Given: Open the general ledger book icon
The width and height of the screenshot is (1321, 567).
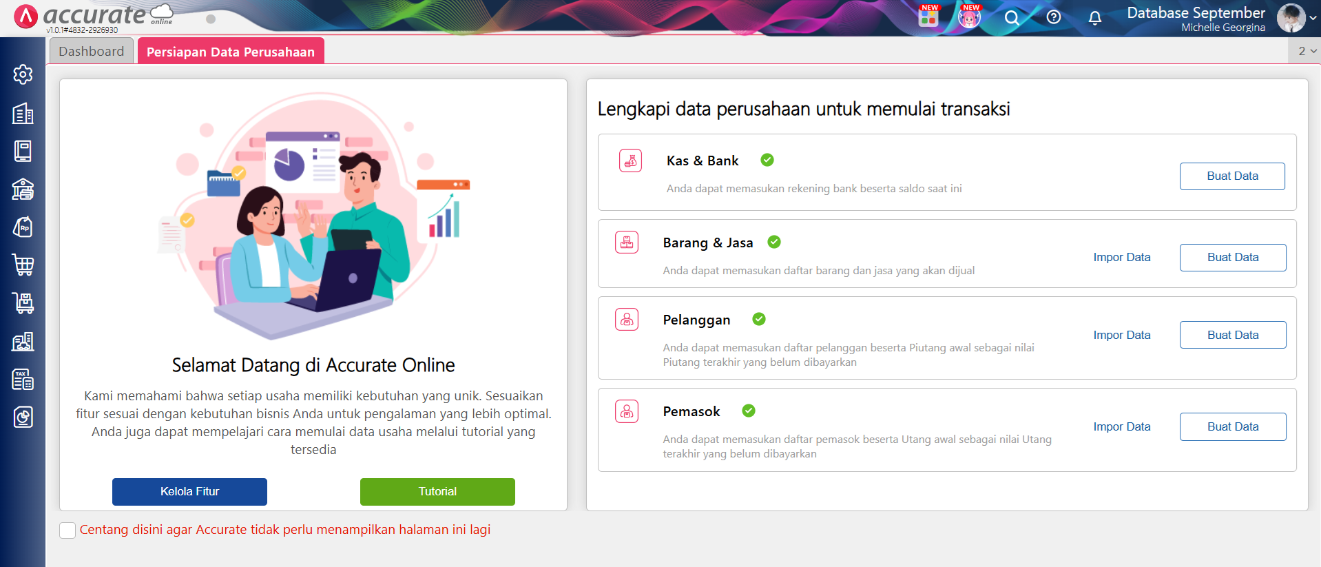Looking at the screenshot, I should pyautogui.click(x=23, y=151).
